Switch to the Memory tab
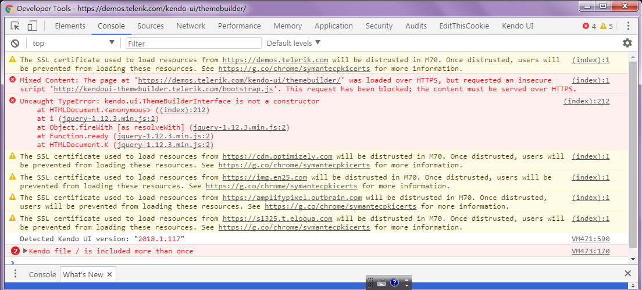 [288, 26]
